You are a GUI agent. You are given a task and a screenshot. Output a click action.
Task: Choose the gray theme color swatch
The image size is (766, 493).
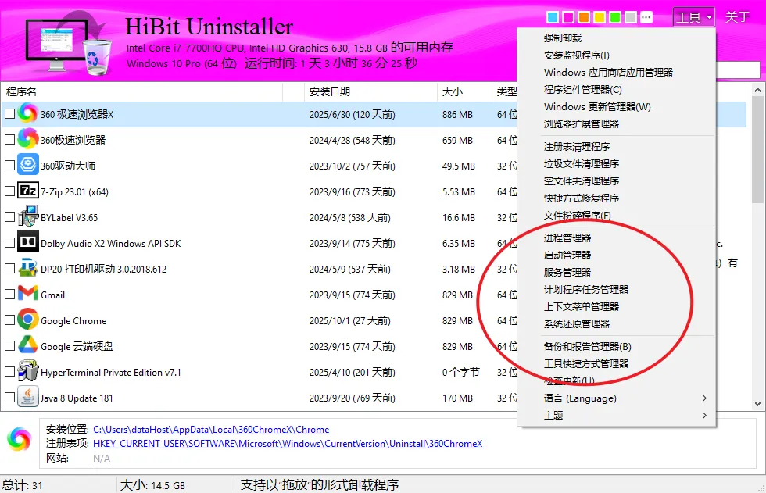[x=631, y=17]
